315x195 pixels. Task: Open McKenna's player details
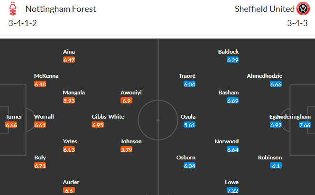point(46,76)
